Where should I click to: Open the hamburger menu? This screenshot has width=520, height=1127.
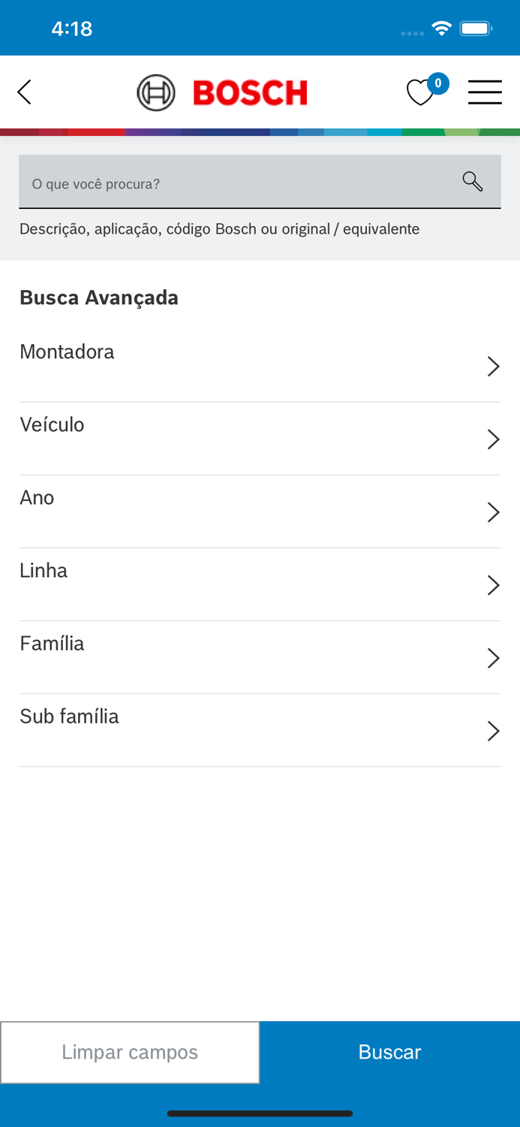[x=485, y=92]
